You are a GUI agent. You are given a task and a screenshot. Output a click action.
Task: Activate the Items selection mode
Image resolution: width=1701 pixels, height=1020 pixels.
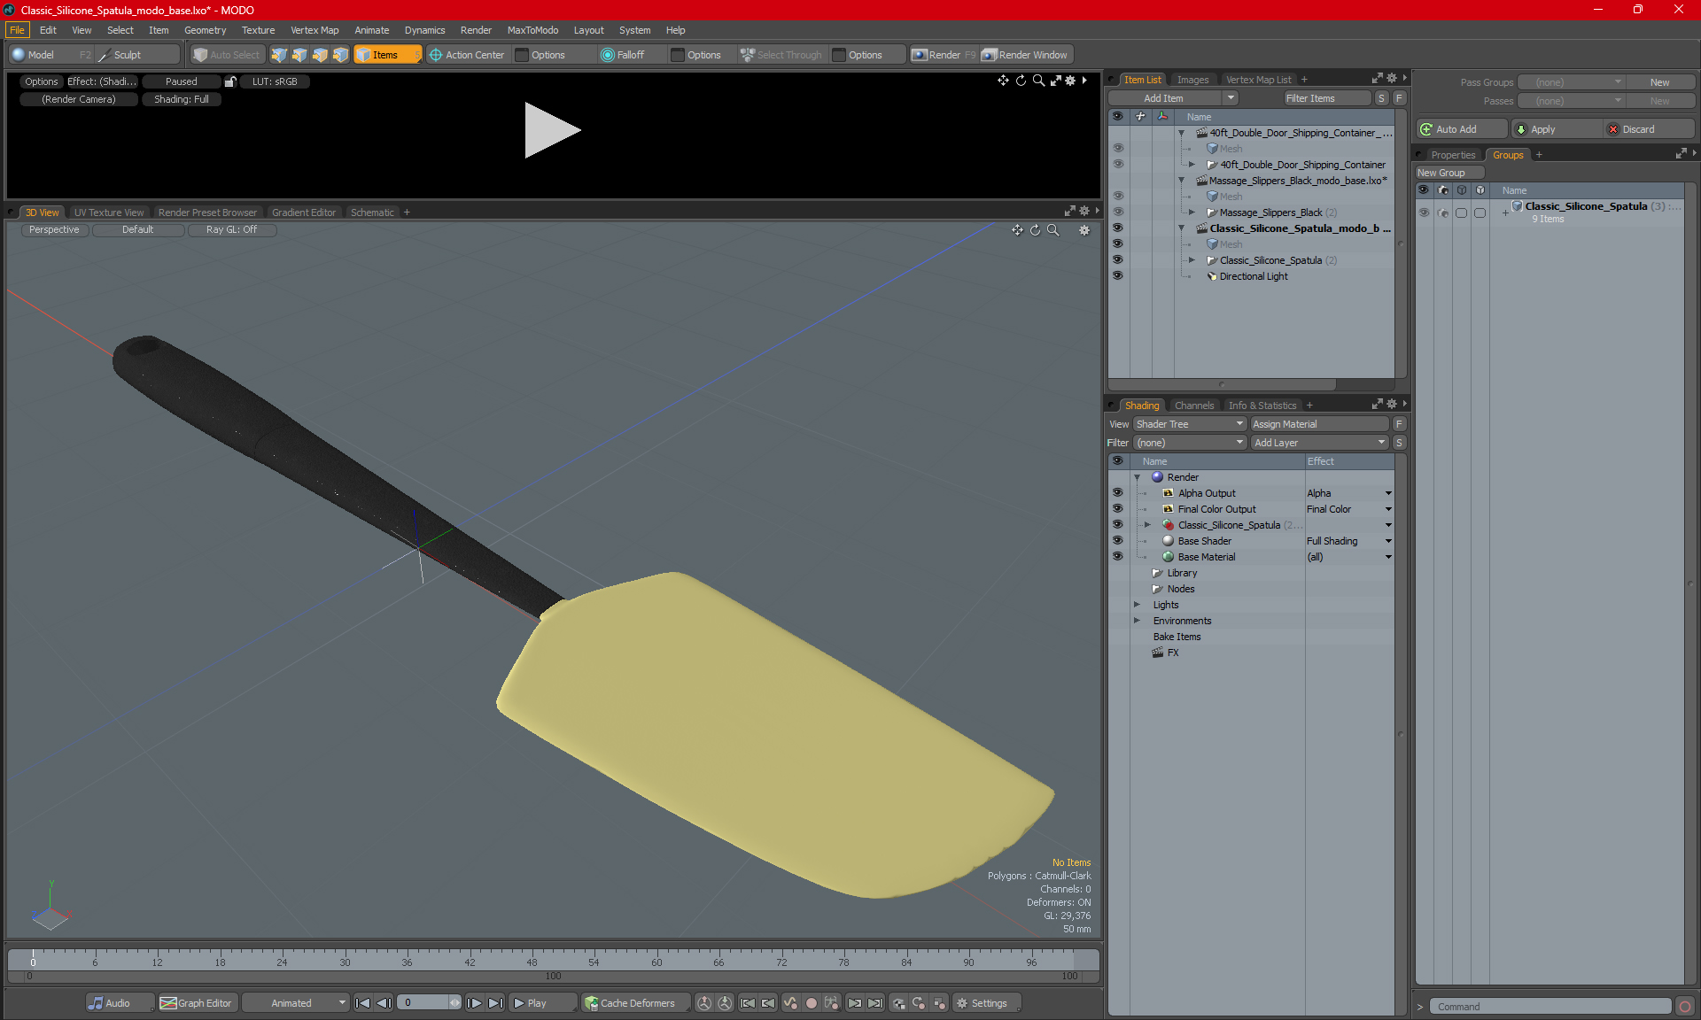coord(387,55)
